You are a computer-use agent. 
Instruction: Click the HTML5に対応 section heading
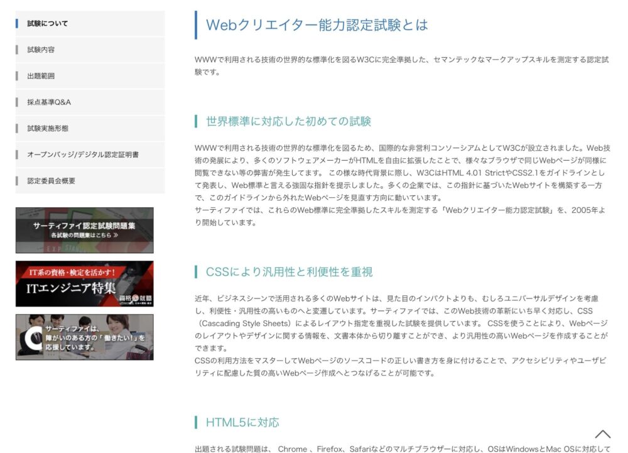point(242,423)
